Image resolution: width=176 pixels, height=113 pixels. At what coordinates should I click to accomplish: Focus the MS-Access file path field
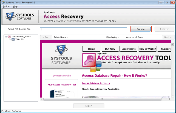pos(83,29)
